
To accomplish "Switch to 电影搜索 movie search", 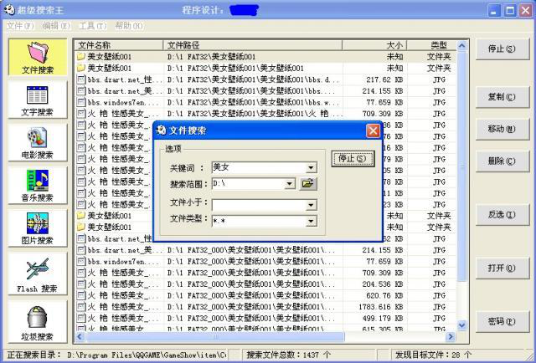I will click(x=38, y=143).
